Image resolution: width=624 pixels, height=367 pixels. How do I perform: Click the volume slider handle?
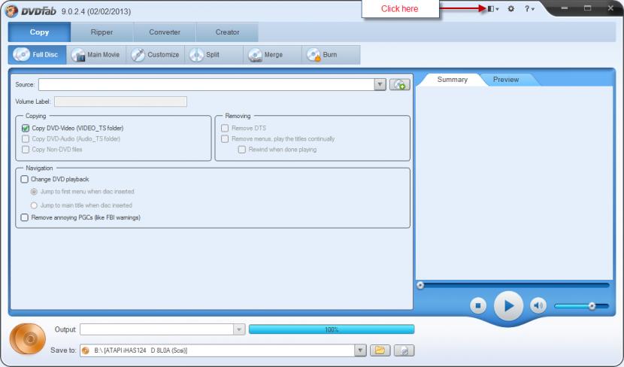click(592, 305)
